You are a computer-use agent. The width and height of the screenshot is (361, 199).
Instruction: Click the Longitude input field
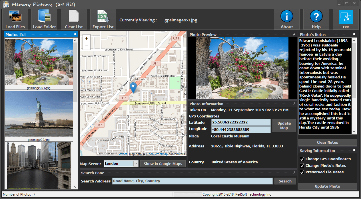[x=241, y=130]
